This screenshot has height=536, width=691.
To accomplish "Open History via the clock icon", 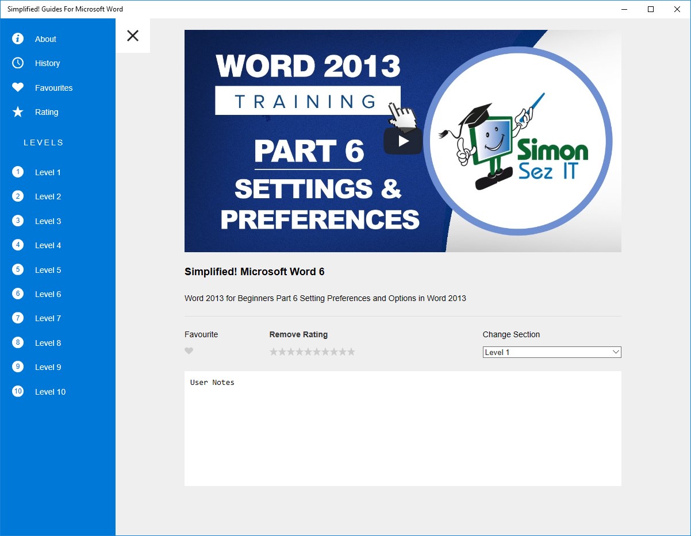I will (18, 63).
